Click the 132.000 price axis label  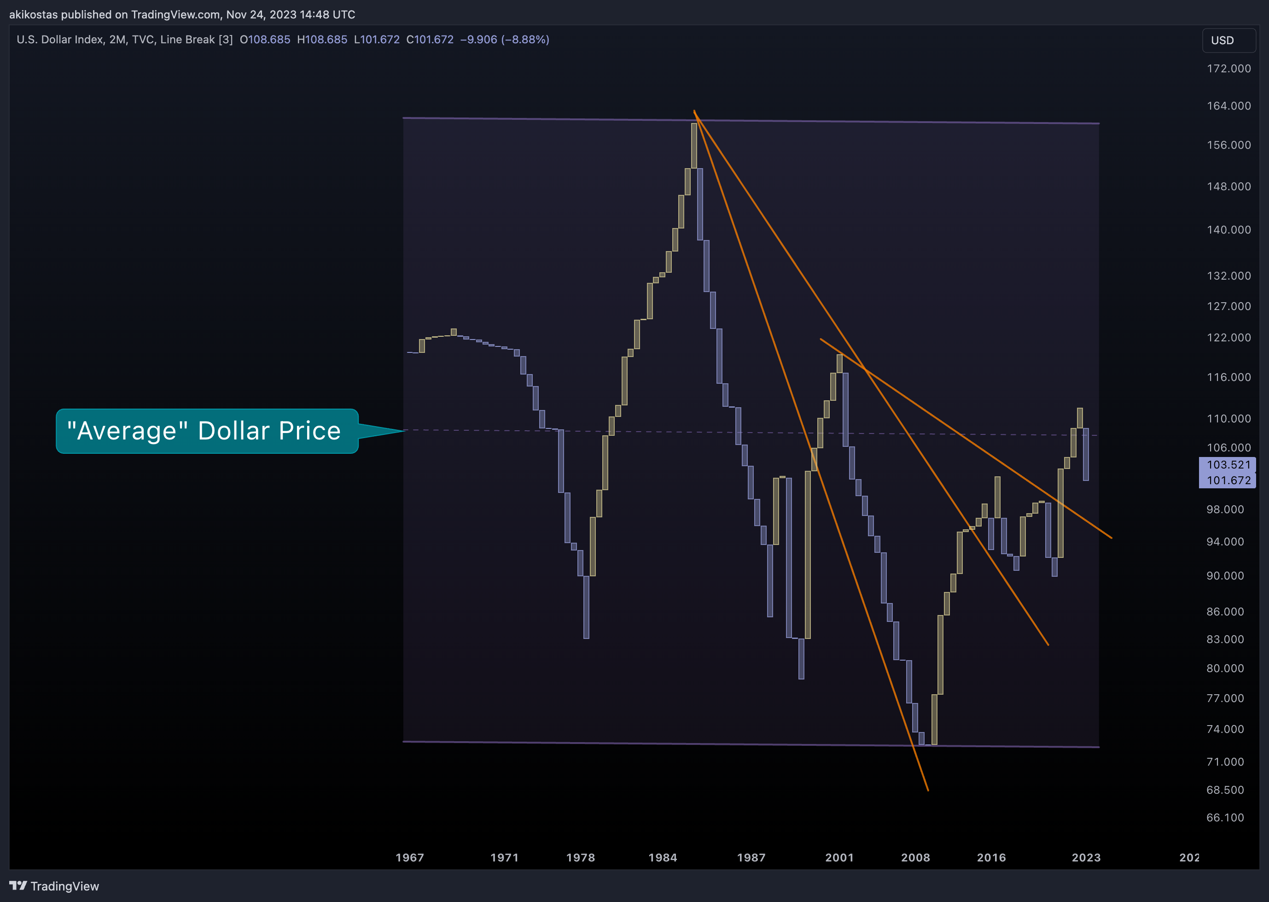point(1229,276)
